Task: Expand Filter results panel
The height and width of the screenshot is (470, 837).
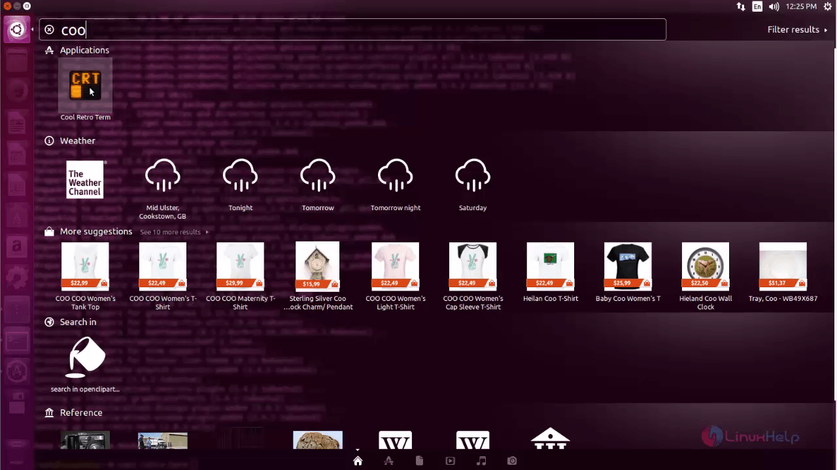Action: [797, 29]
